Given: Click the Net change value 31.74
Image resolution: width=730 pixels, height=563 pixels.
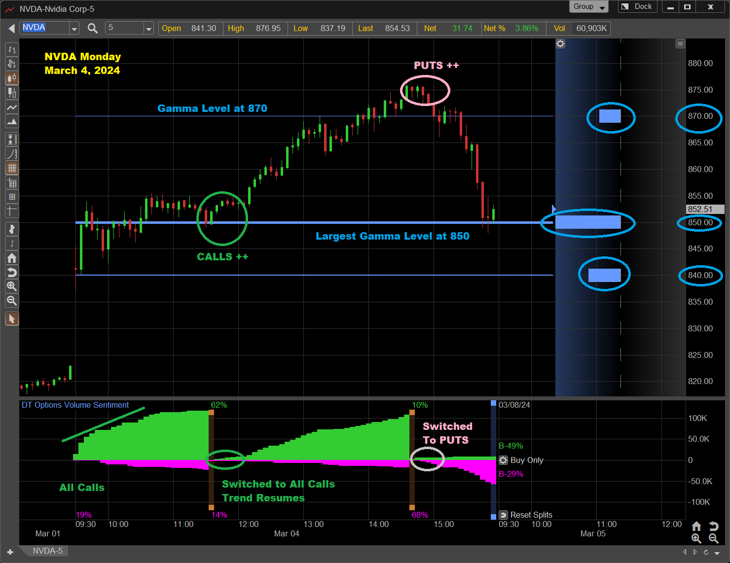Looking at the screenshot, I should (462, 29).
